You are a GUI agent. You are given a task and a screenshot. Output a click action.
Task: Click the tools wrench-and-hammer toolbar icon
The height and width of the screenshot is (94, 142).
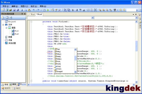click(59, 10)
